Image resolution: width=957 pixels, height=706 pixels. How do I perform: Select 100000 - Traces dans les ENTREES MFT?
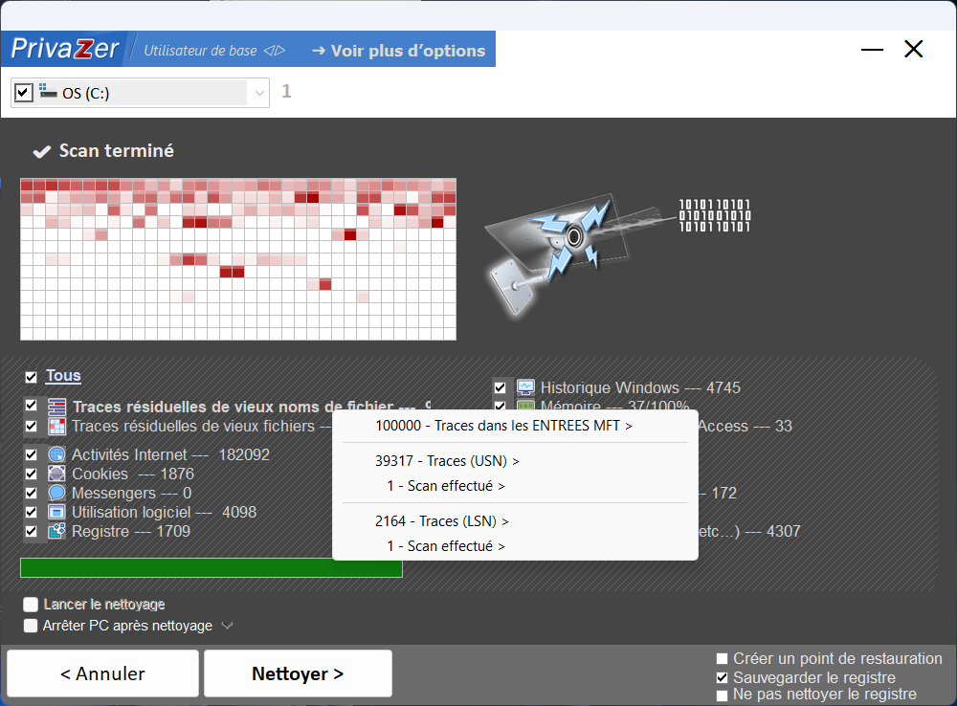(503, 426)
